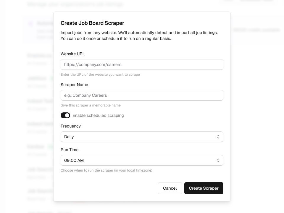
Task: Click the Frequency dropdown chevron icon
Action: pos(218,137)
